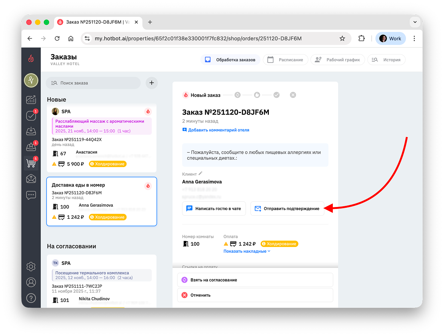
Task: Click the plus button to add order
Action: tap(152, 83)
